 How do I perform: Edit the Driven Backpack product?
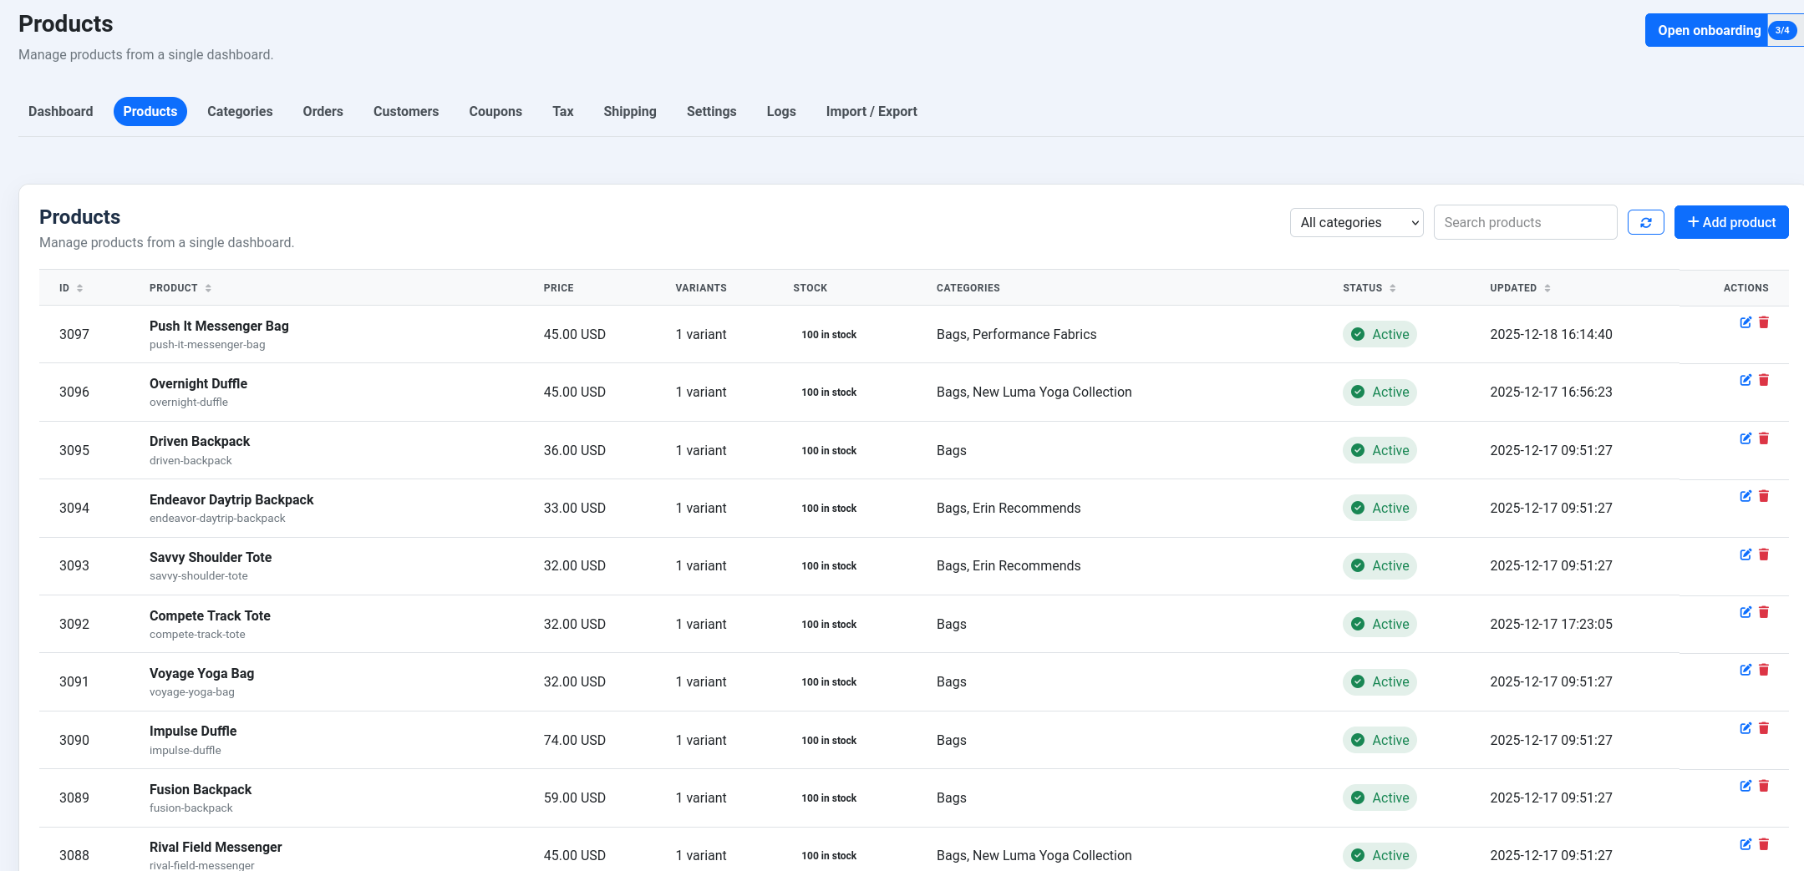[x=1746, y=438]
